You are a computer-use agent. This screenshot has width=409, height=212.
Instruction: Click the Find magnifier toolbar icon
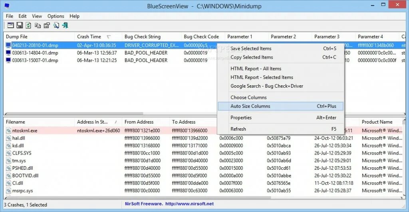(x=56, y=25)
